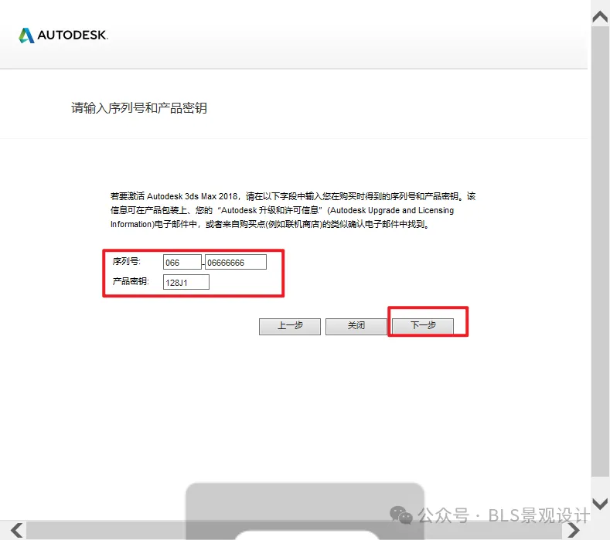Viewport: 610px width, 540px height.
Task: Click the horizontal scrollbar left arrow
Action: pyautogui.click(x=16, y=530)
